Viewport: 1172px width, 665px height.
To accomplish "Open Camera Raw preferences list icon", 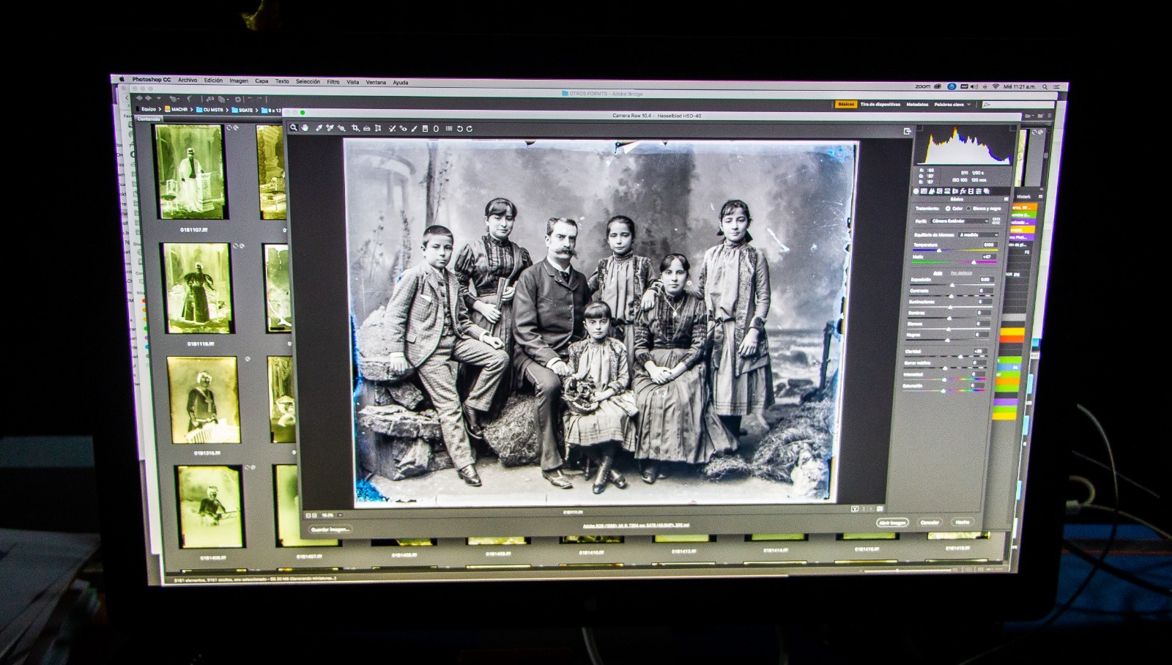I will click(x=449, y=129).
